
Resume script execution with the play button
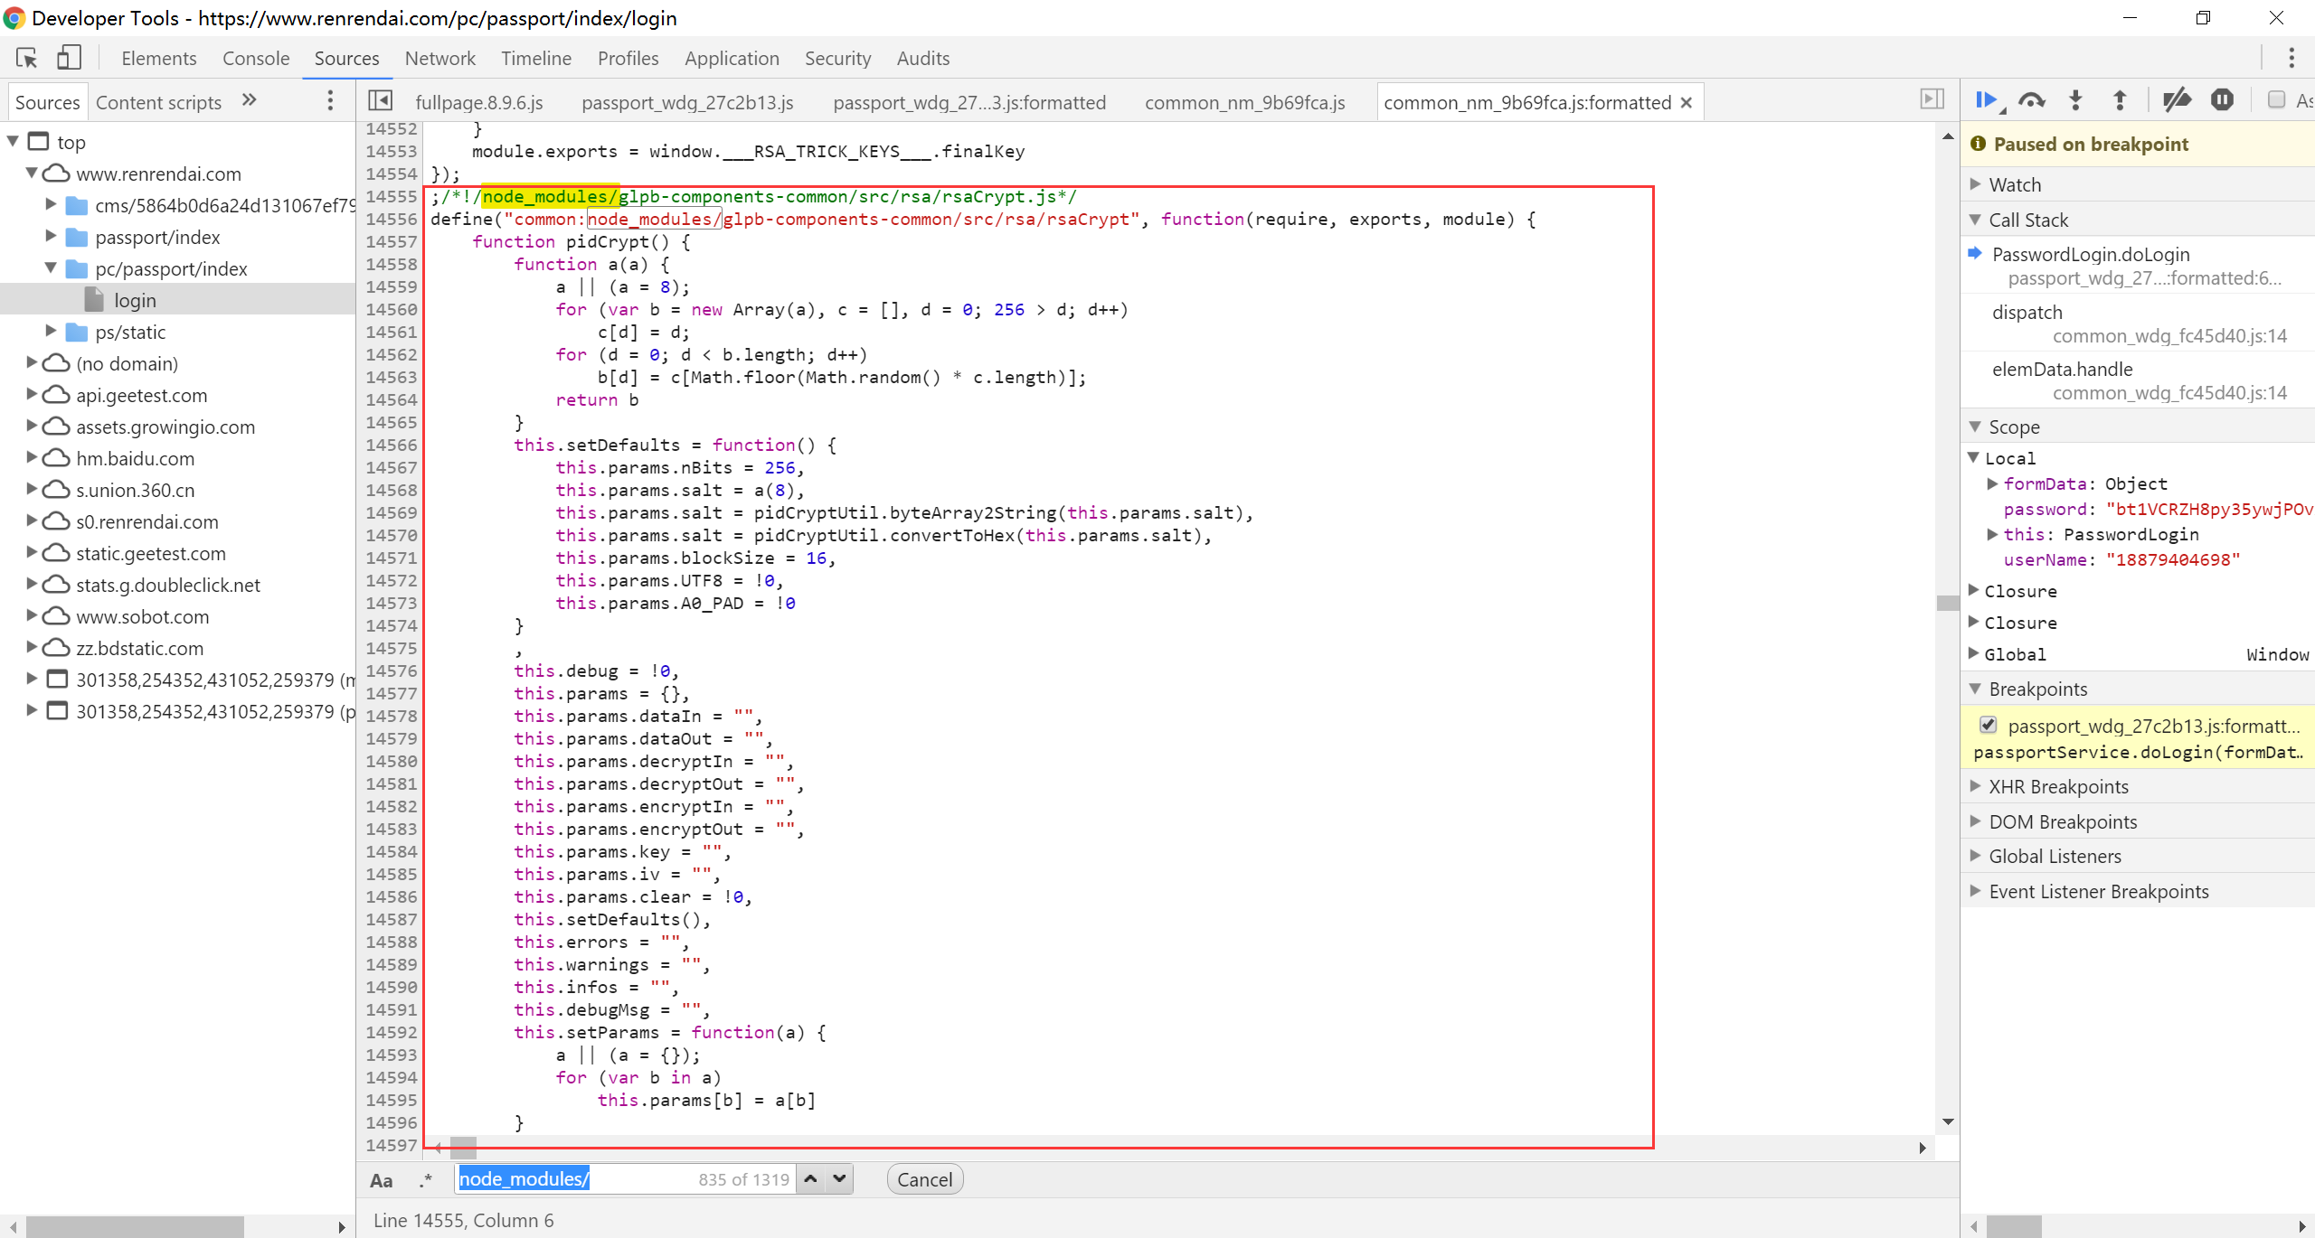click(1986, 100)
